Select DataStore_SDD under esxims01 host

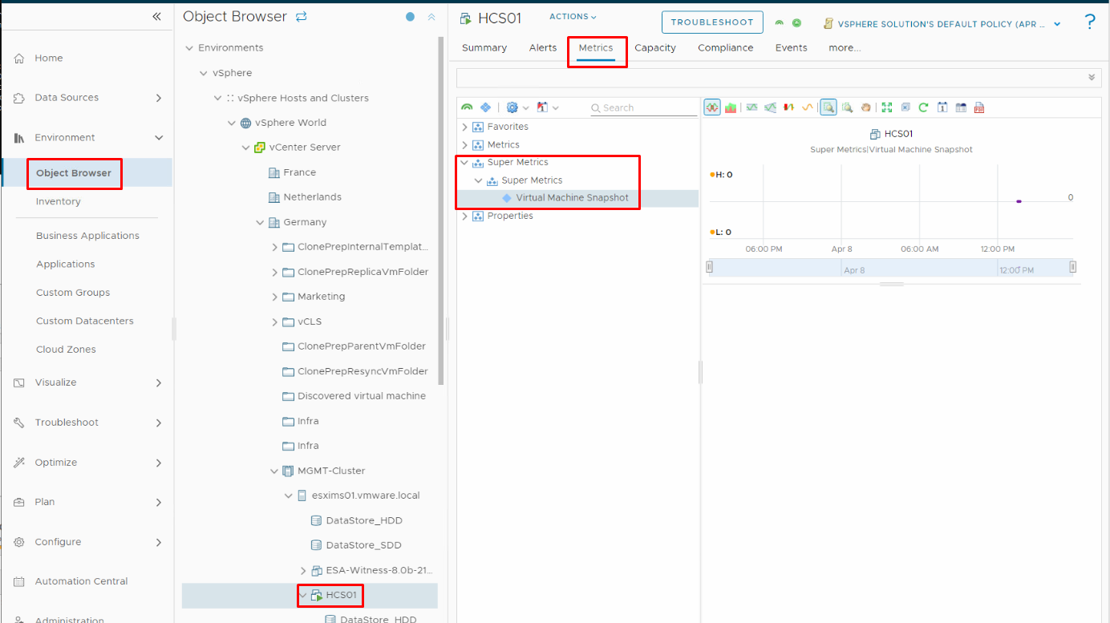pyautogui.click(x=364, y=545)
